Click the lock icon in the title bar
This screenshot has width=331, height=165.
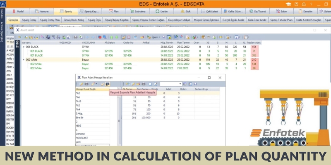[x=304, y=4]
